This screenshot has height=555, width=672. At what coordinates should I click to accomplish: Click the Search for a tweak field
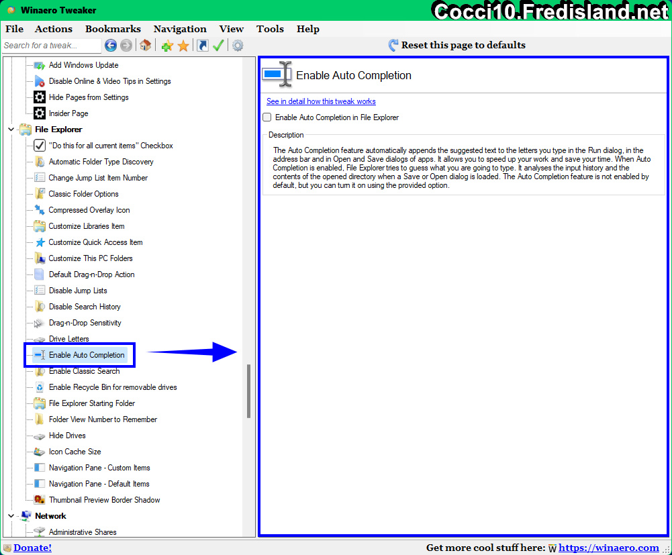click(52, 46)
